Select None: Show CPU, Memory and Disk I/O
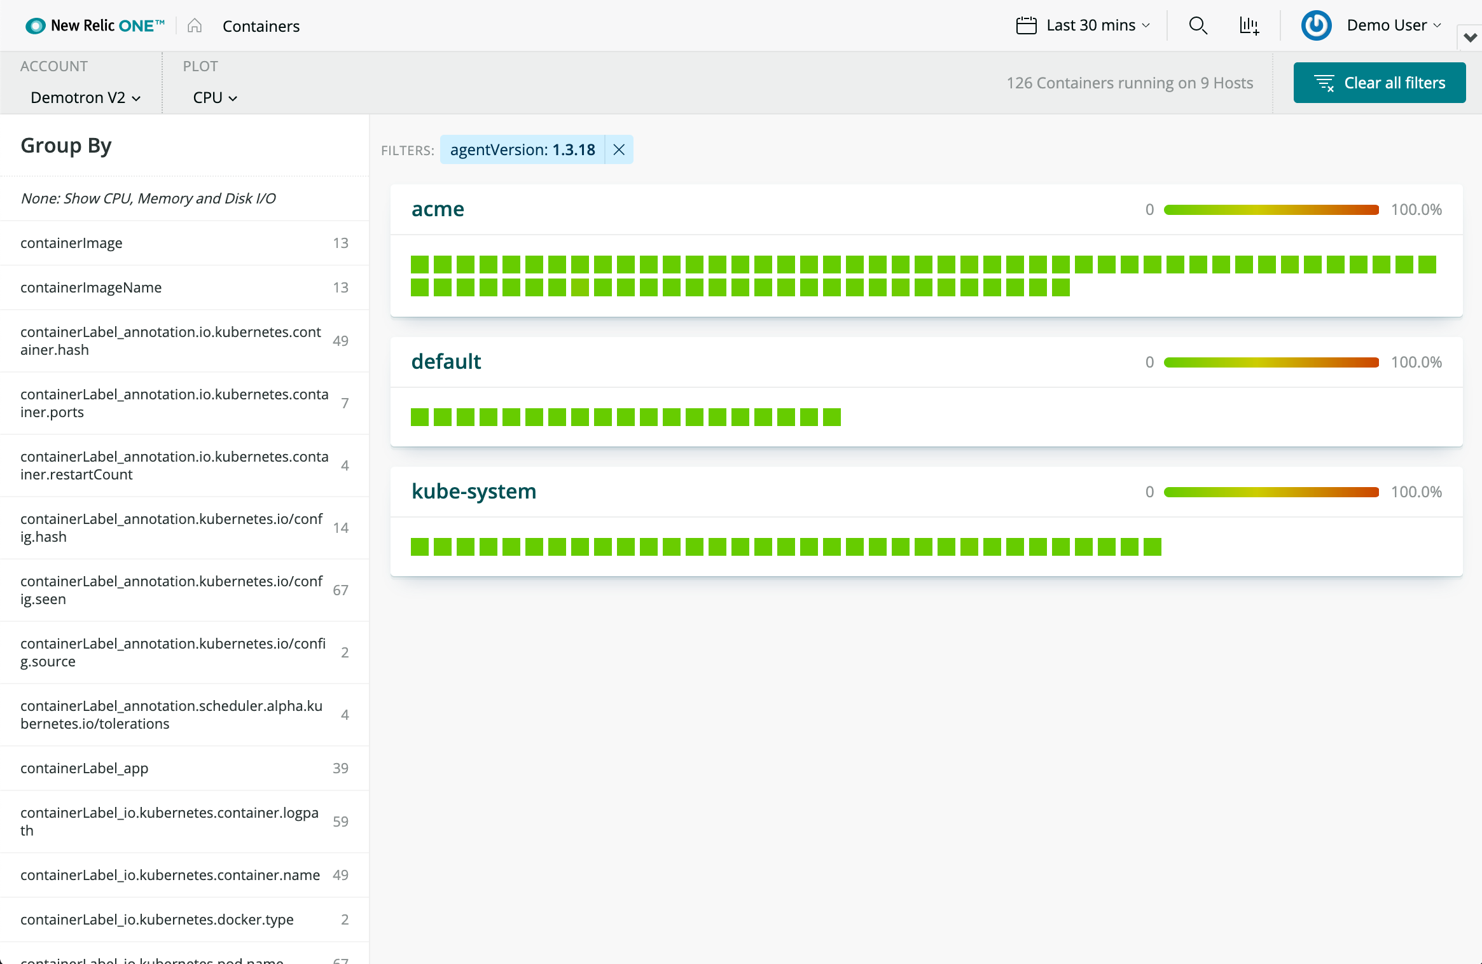1482x964 pixels. (x=149, y=198)
